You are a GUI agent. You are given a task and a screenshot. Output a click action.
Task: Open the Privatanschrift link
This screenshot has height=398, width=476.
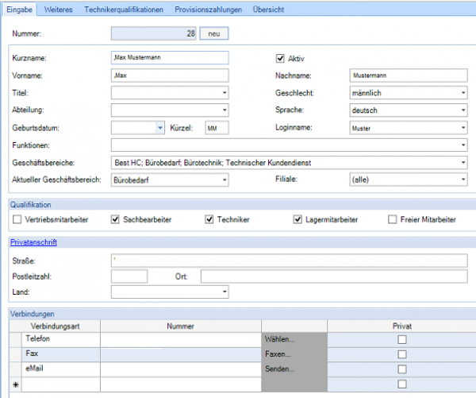[33, 242]
